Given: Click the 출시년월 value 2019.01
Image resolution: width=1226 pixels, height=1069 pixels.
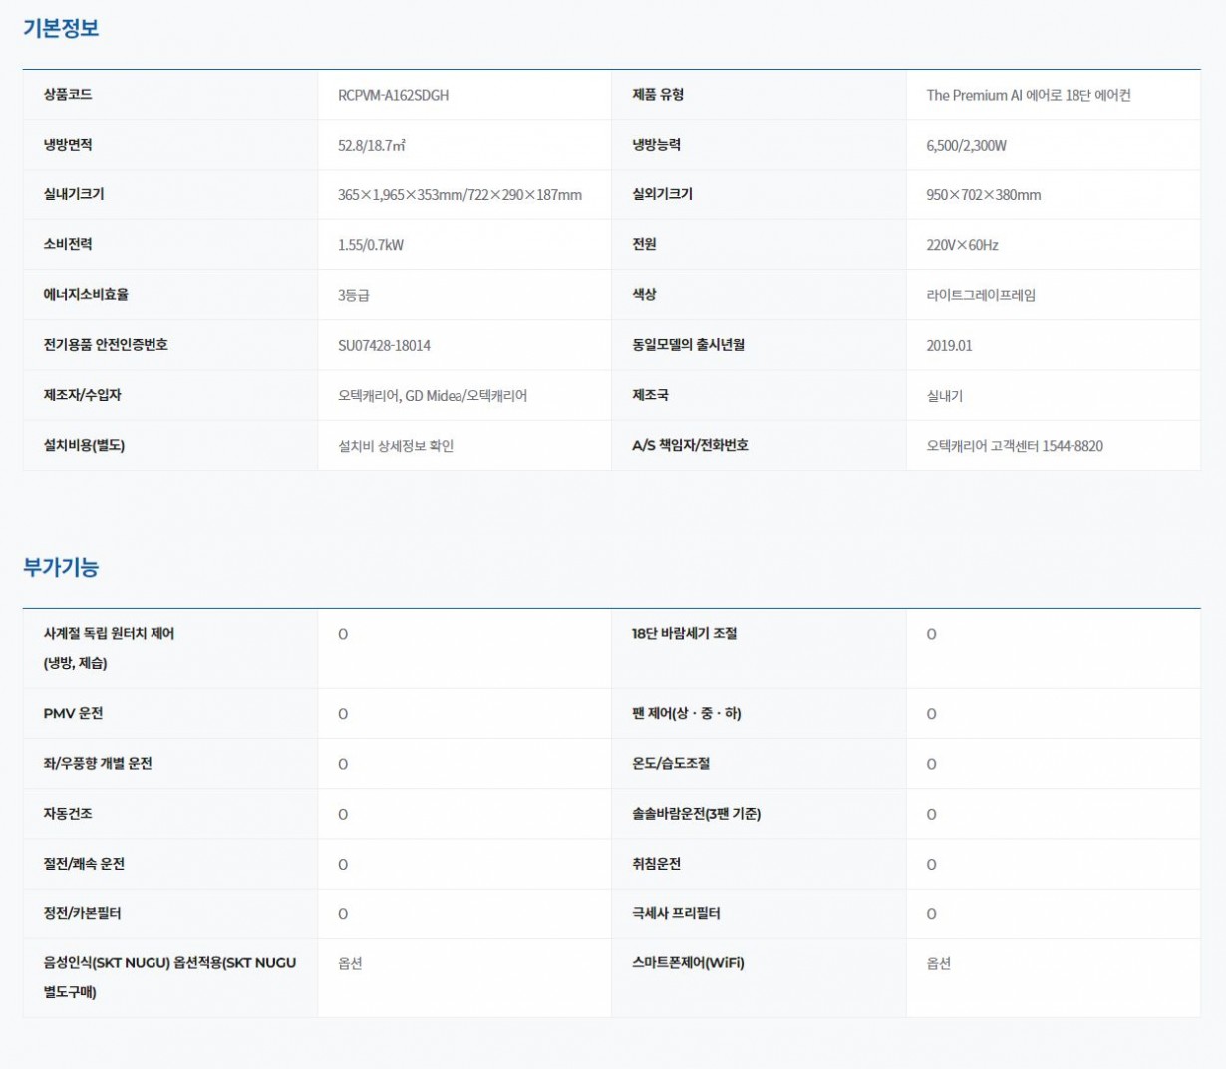Looking at the screenshot, I should click(x=949, y=345).
